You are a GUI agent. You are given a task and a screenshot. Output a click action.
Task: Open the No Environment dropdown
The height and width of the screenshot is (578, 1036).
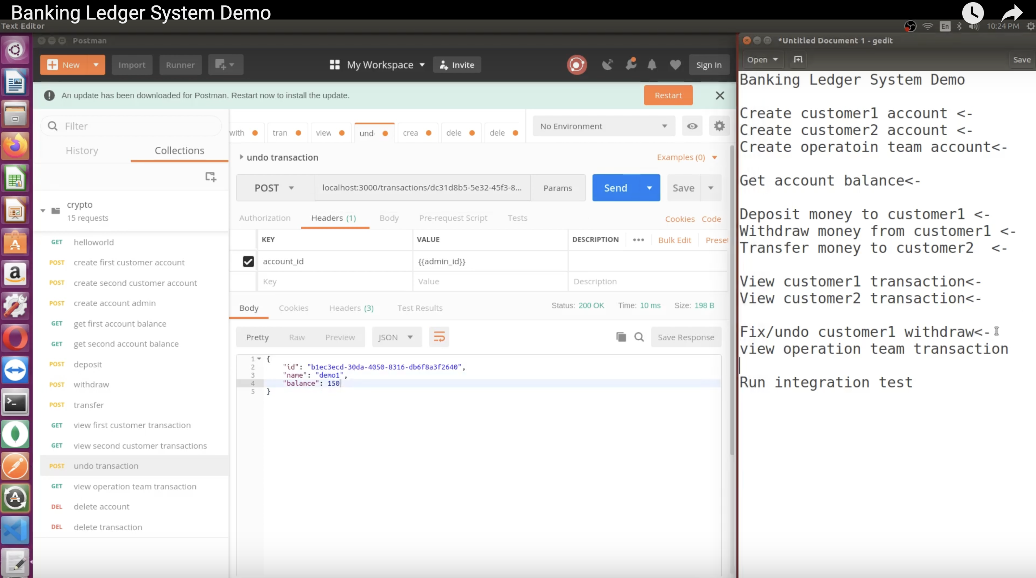[604, 126]
